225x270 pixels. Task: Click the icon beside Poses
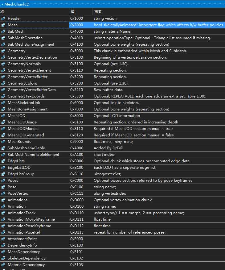(x=3, y=181)
